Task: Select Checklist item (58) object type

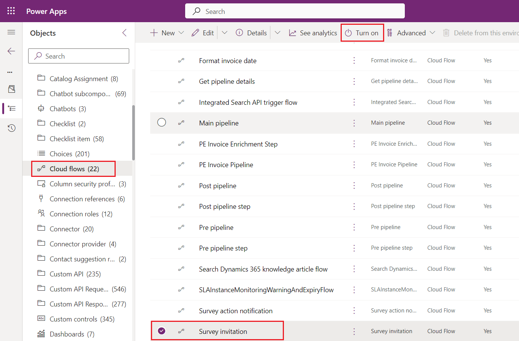Action: point(71,139)
